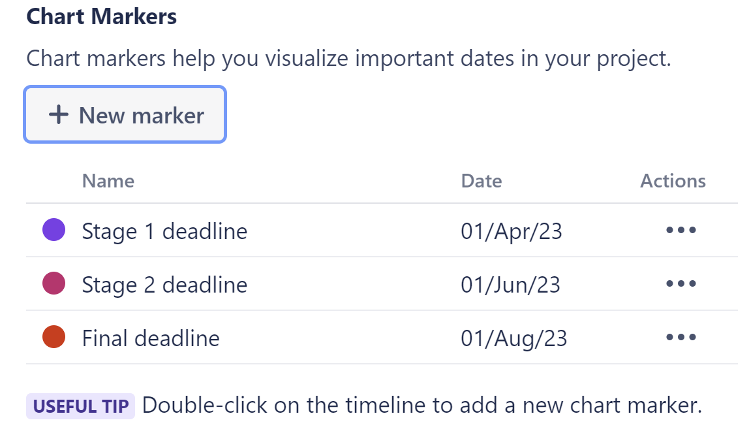Select the 01/Jun/23 date cell
This screenshot has height=433, width=749.
point(510,285)
